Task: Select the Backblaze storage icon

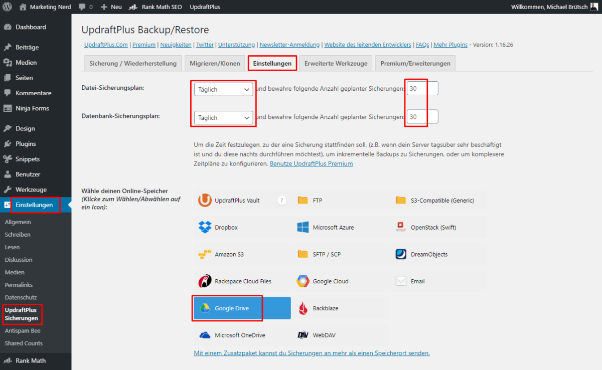Action: click(x=303, y=308)
